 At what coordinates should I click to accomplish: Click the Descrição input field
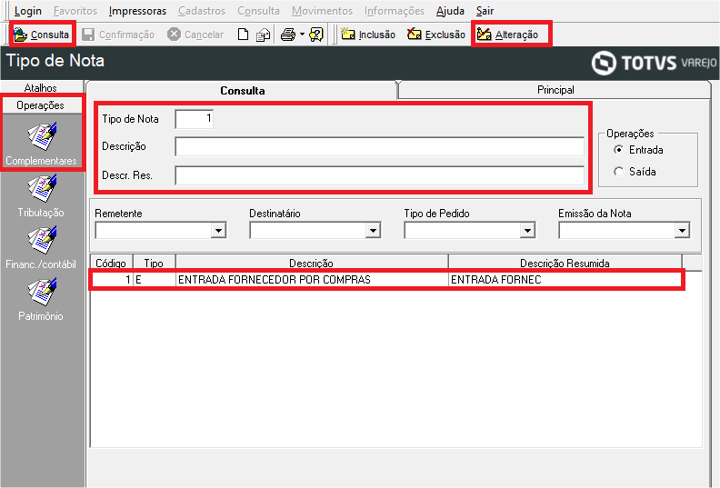tap(379, 147)
